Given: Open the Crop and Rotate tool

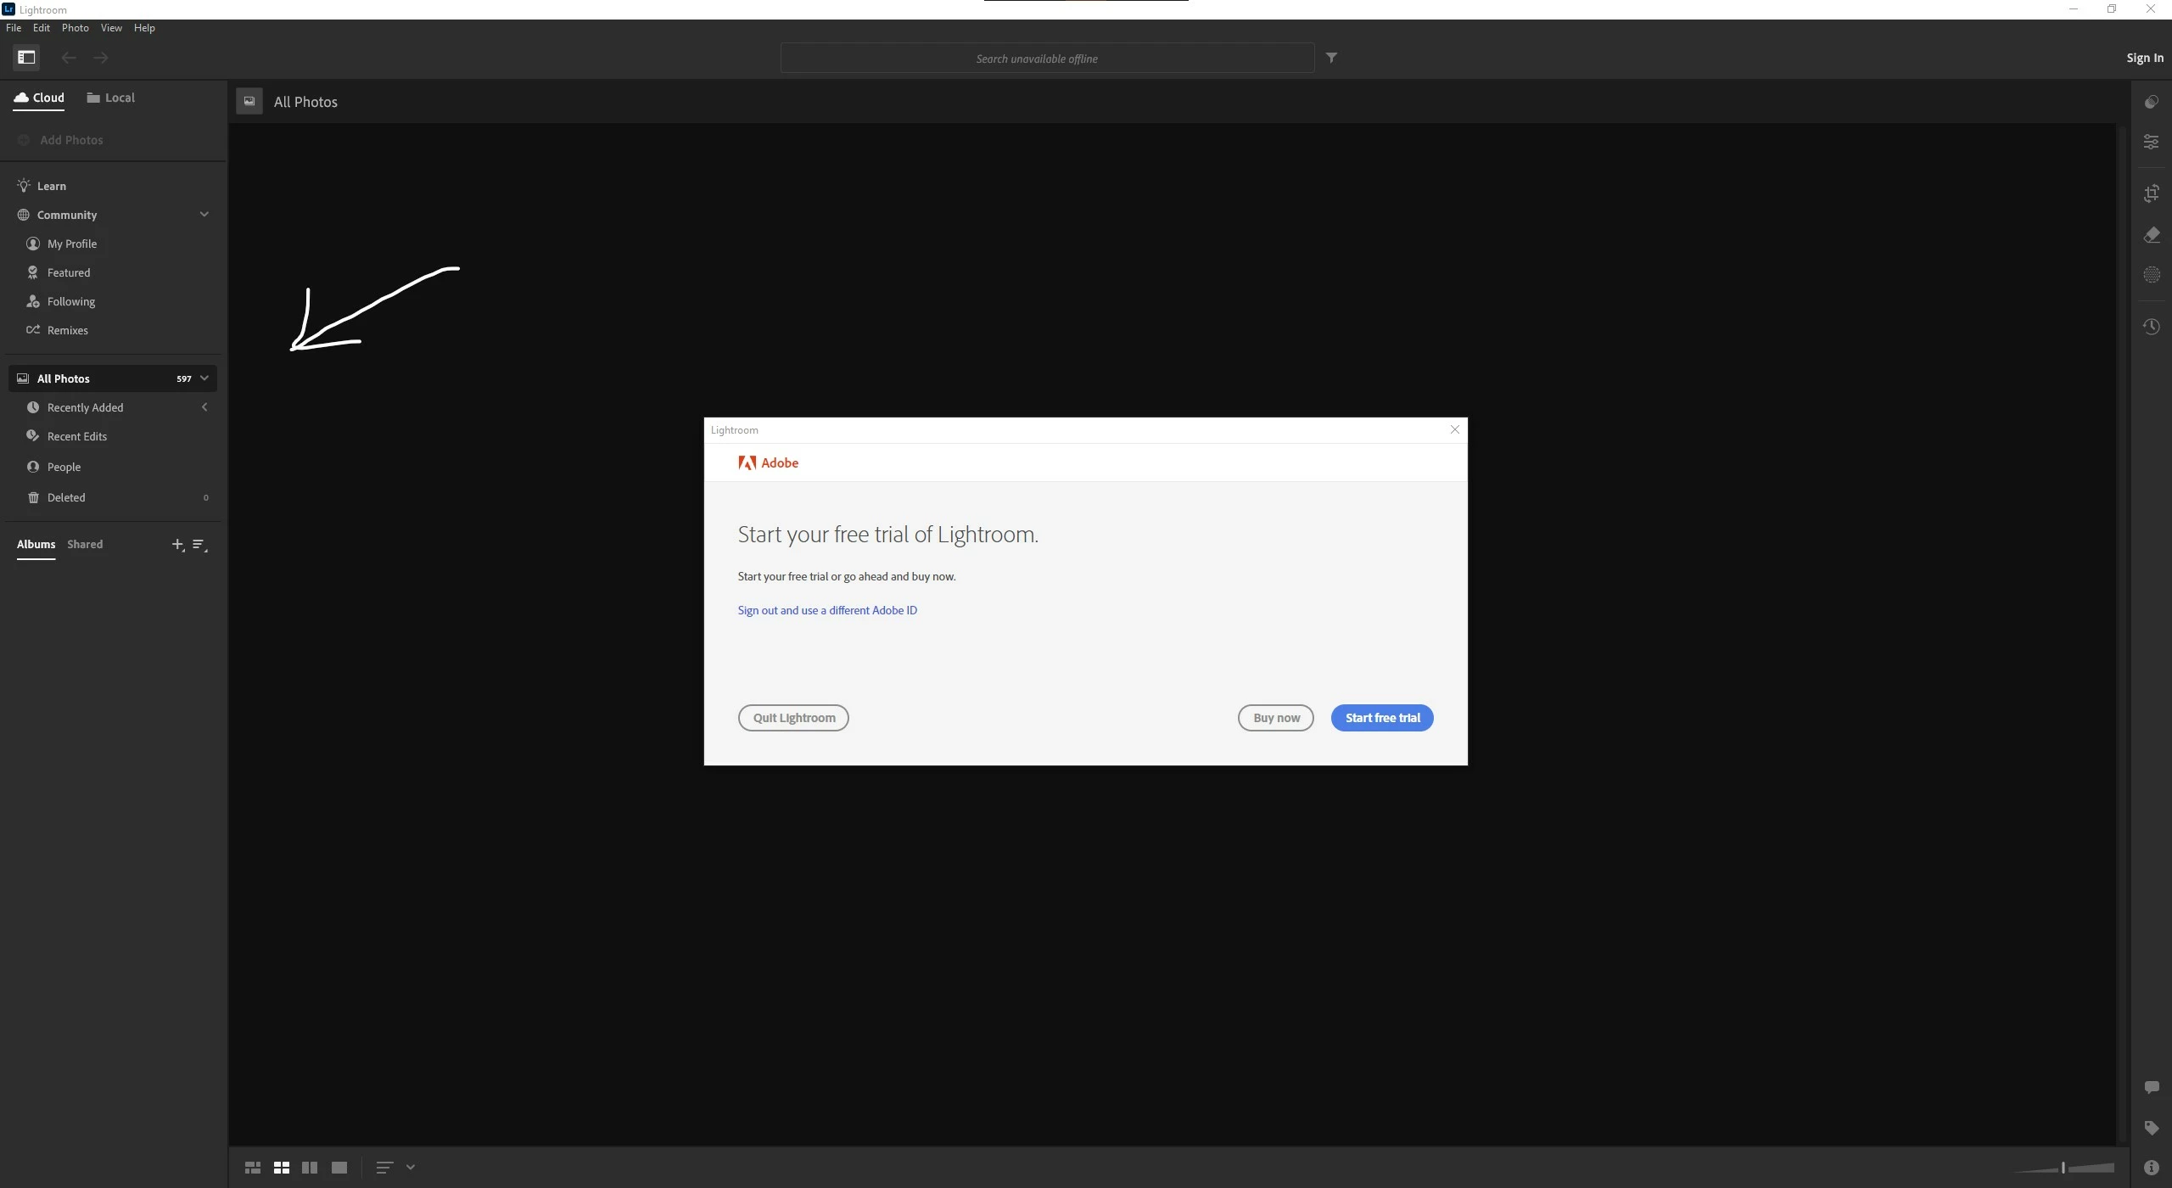Looking at the screenshot, I should [2151, 194].
